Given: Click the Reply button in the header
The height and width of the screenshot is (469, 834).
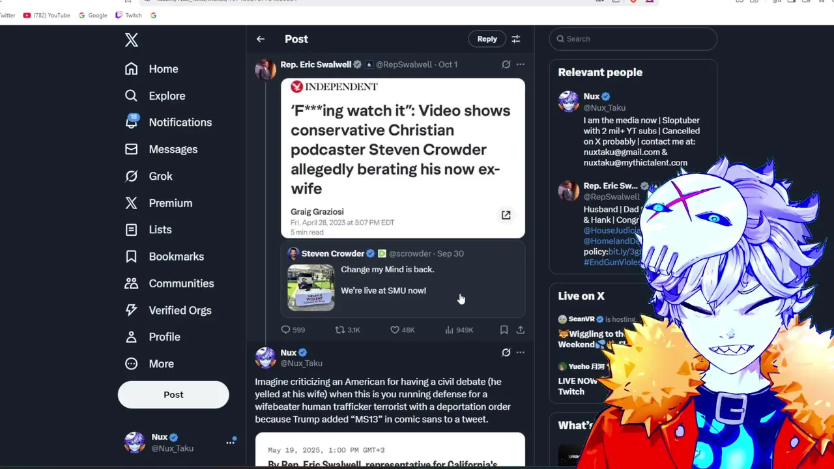Looking at the screenshot, I should (x=487, y=39).
